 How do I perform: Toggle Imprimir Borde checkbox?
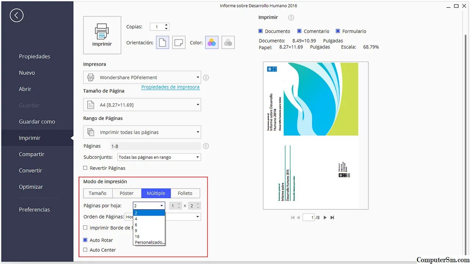point(85,228)
